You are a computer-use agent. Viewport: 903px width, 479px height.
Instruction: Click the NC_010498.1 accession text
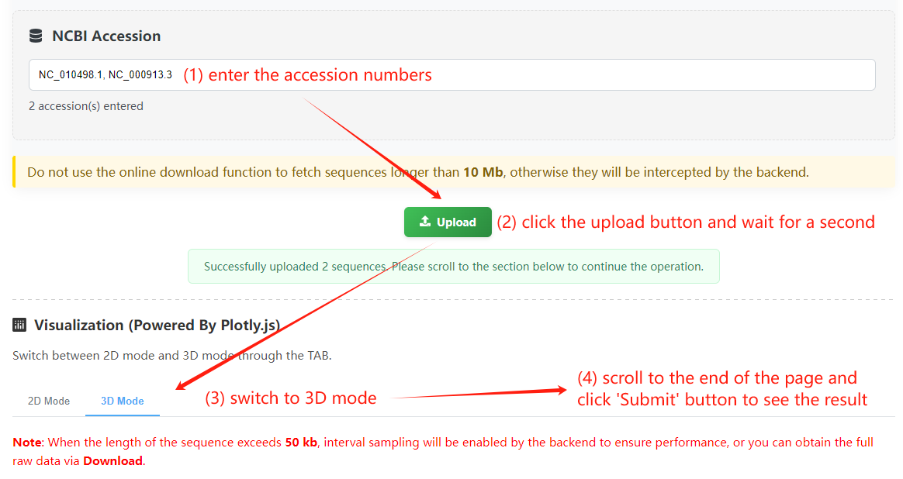(71, 75)
